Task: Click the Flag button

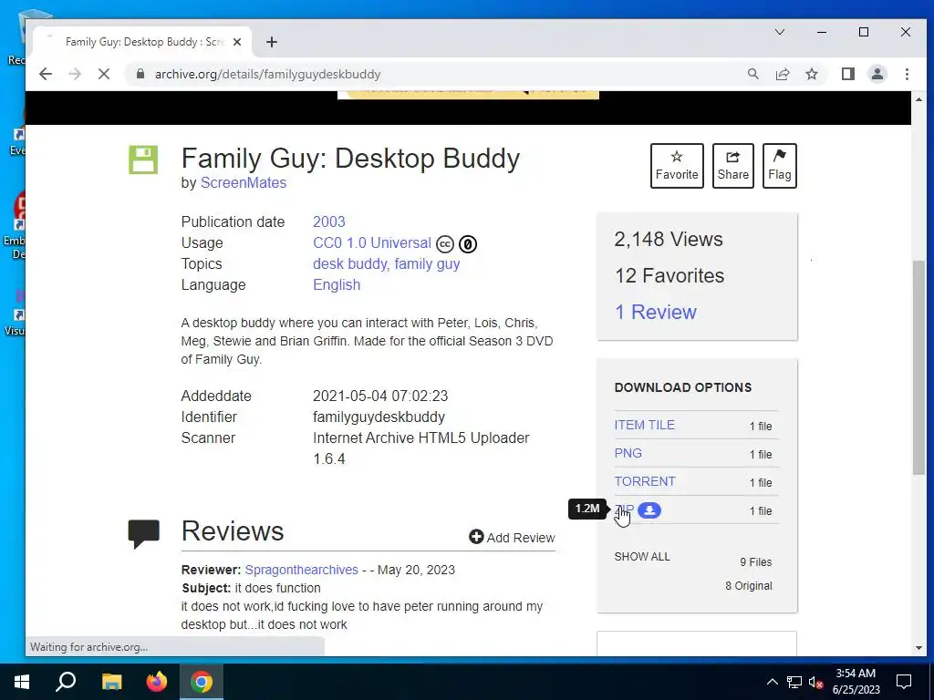Action: click(x=779, y=166)
